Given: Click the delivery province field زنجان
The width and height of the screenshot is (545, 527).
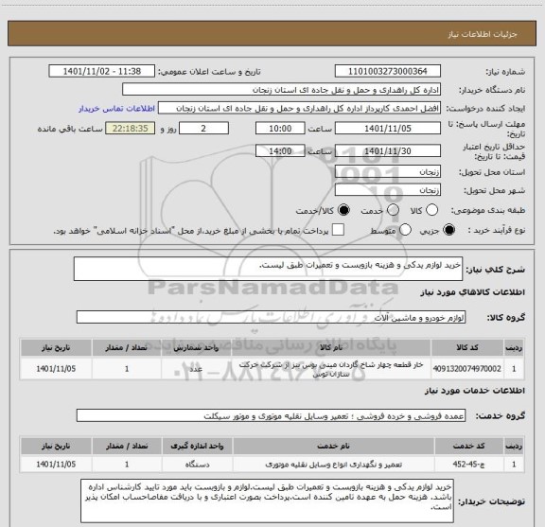Looking at the screenshot, I should (388, 172).
